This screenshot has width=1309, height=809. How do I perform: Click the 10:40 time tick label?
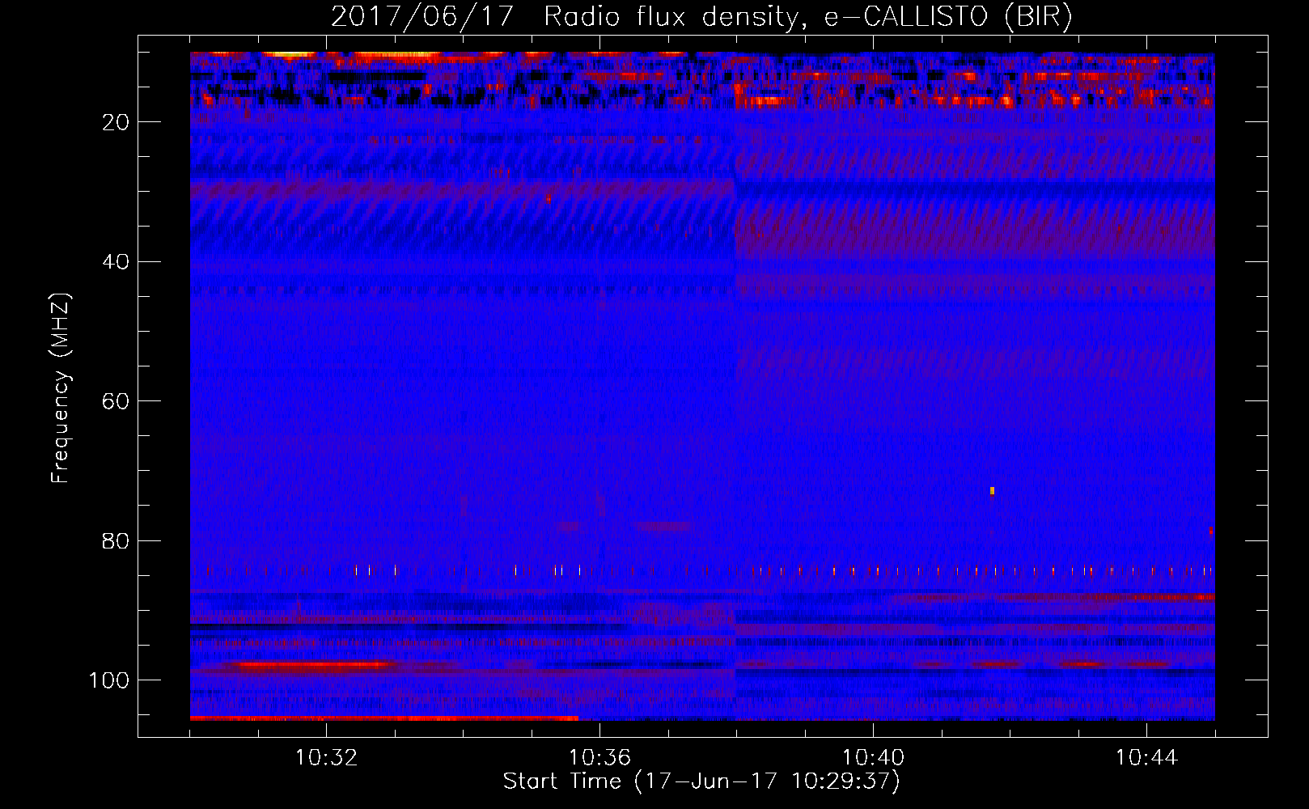click(873, 758)
